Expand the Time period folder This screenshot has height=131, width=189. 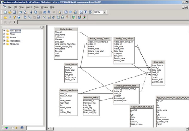pos(4,31)
